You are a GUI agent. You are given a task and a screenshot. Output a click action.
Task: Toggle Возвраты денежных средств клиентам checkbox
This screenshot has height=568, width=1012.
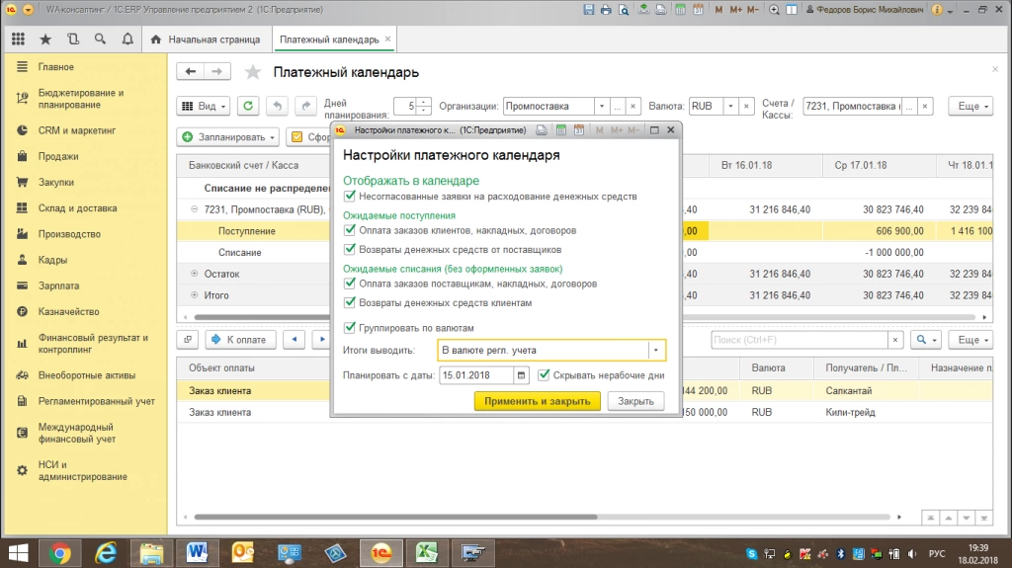(350, 302)
